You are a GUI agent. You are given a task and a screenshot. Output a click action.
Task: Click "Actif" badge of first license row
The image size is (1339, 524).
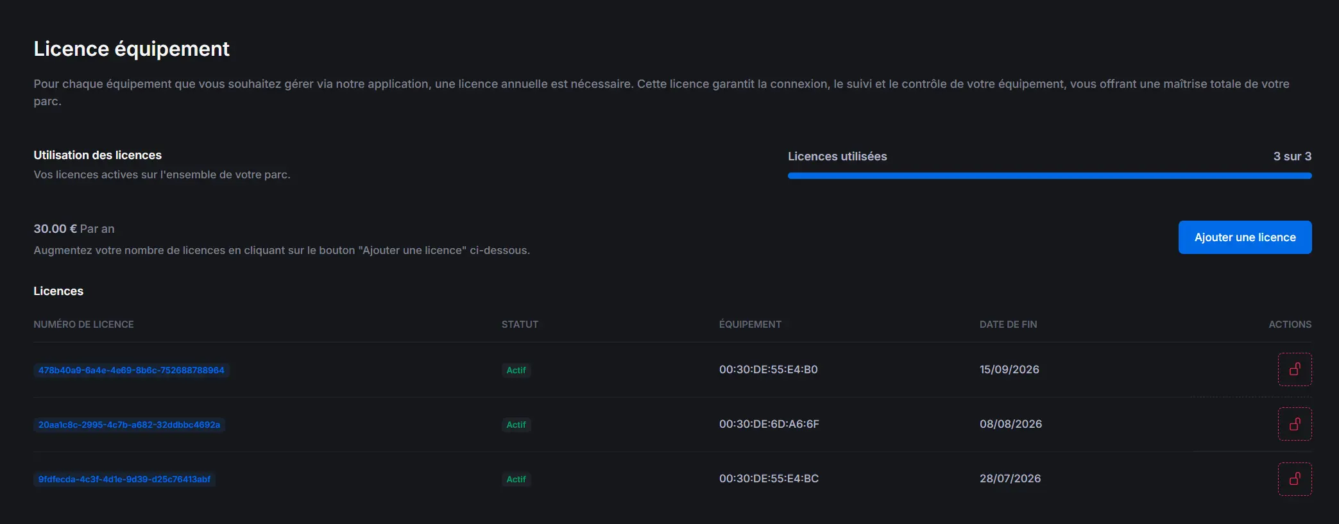516,370
